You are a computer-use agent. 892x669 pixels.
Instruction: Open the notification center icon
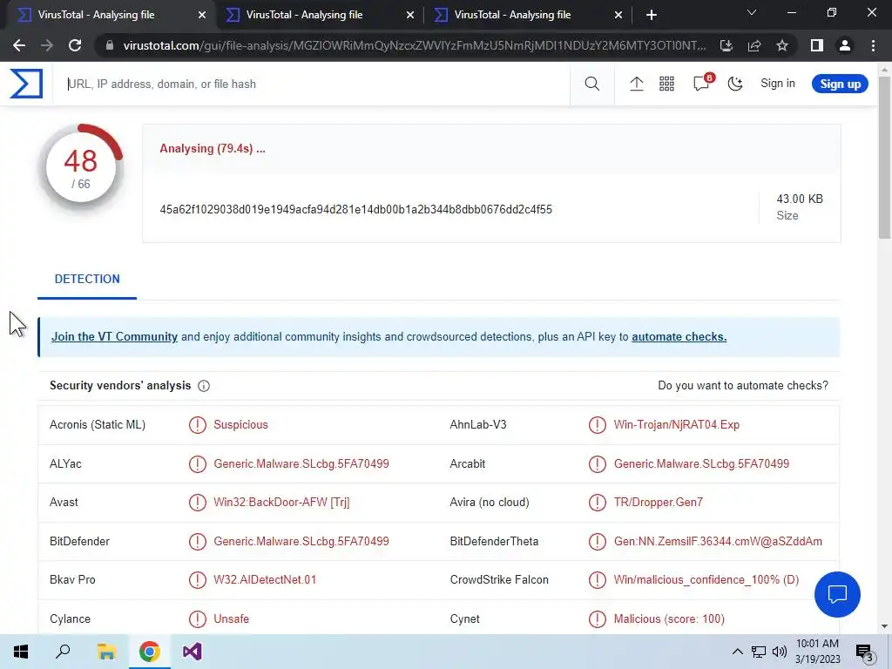865,652
